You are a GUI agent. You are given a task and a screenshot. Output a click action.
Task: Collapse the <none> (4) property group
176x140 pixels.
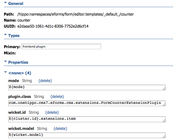5,72
